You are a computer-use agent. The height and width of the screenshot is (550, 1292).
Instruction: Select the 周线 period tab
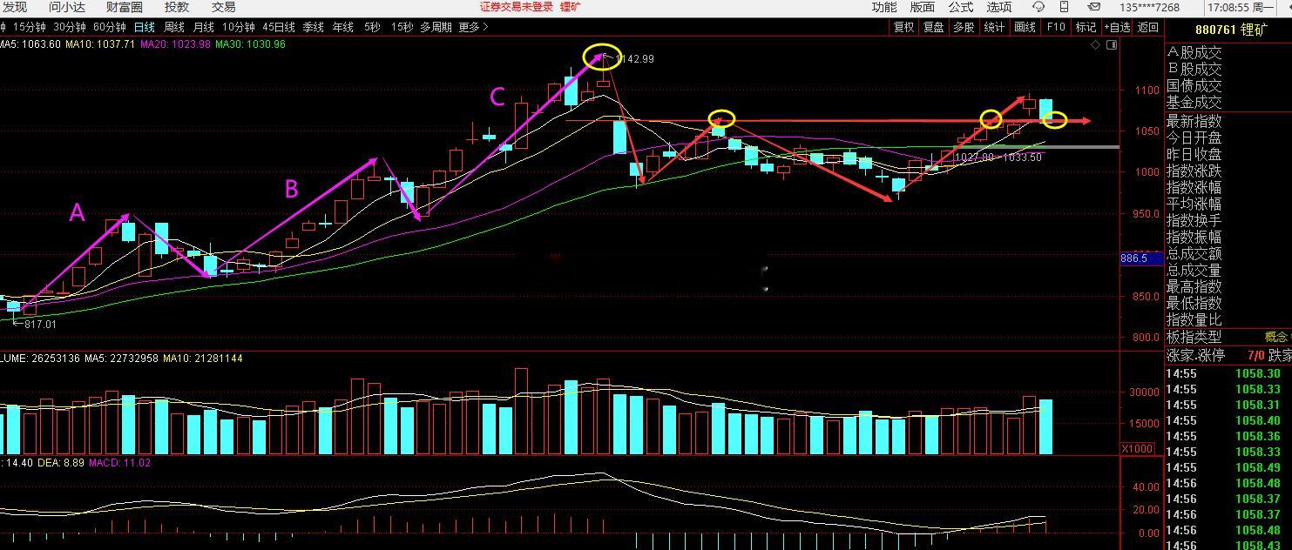coord(174,27)
